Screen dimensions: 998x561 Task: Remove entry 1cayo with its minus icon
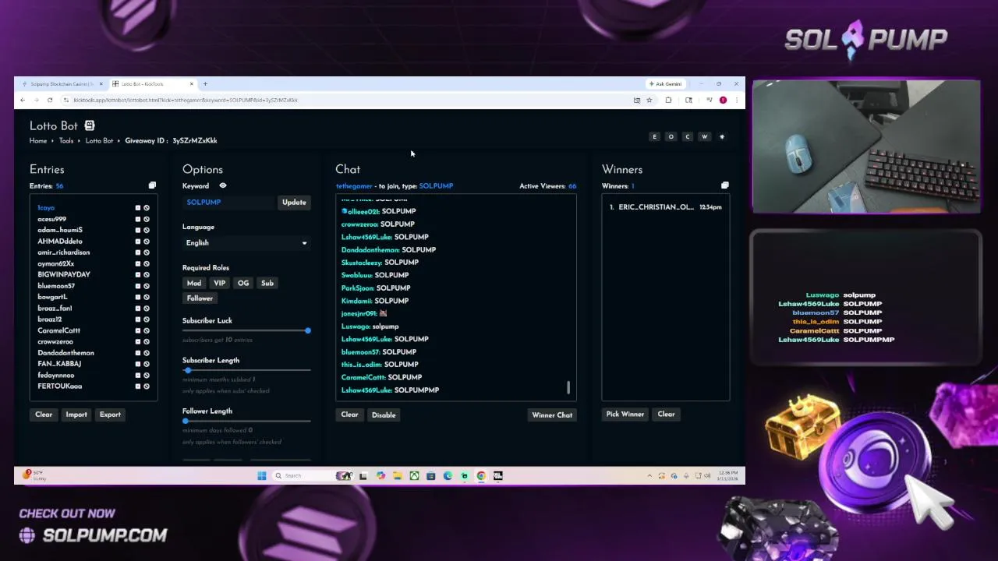pyautogui.click(x=138, y=208)
